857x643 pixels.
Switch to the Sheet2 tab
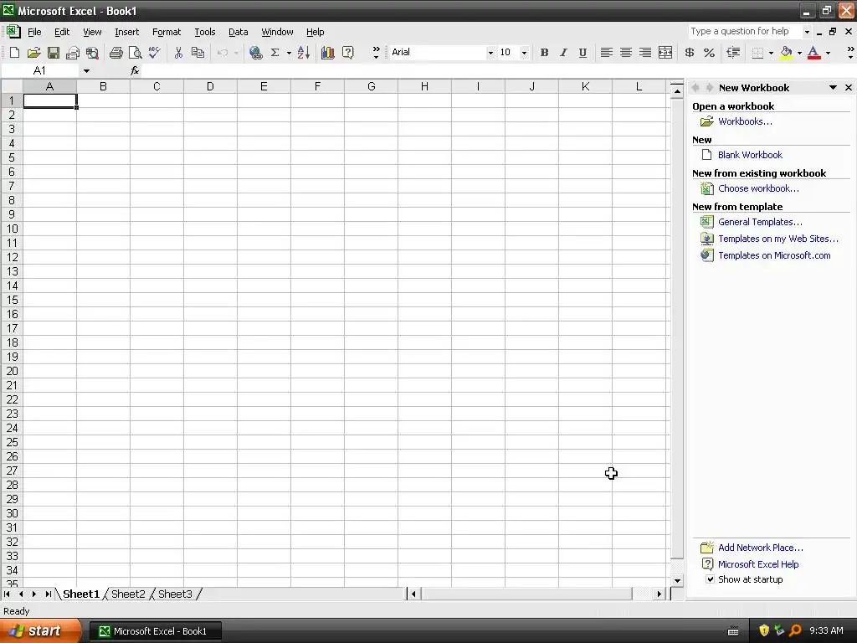128,594
